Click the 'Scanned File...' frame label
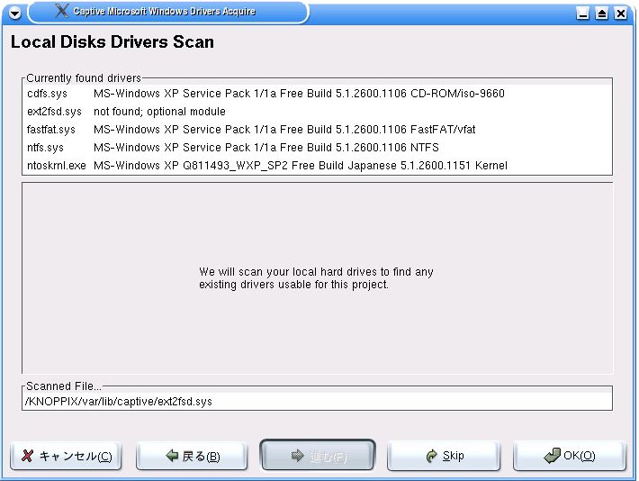The height and width of the screenshot is (481, 639). coord(64,386)
